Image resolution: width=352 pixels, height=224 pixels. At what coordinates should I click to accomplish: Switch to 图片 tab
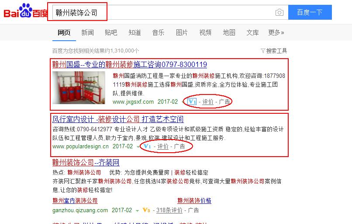pyautogui.click(x=182, y=33)
